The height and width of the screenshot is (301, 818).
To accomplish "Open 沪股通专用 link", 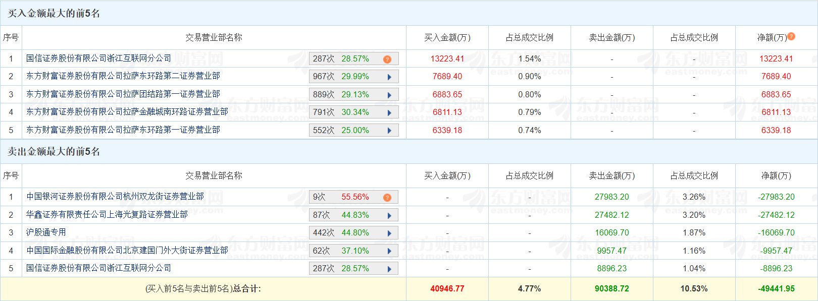I will [46, 232].
